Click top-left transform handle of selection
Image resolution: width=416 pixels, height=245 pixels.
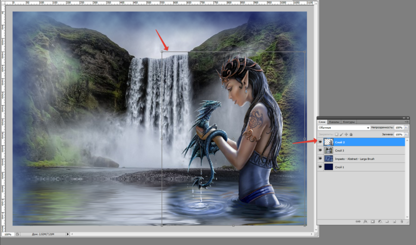(x=162, y=52)
